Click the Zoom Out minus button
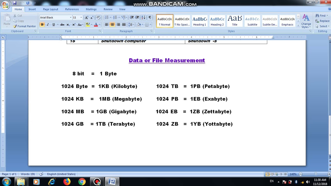The width and height of the screenshot is (331, 186). pos(300,174)
